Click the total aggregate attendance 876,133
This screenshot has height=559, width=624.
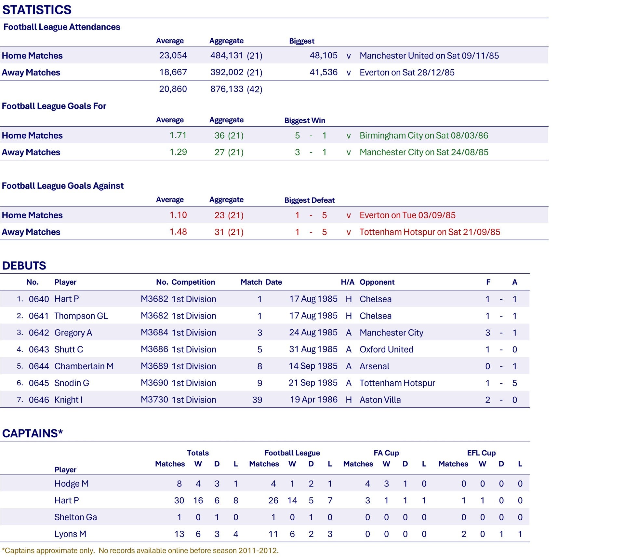coord(227,89)
